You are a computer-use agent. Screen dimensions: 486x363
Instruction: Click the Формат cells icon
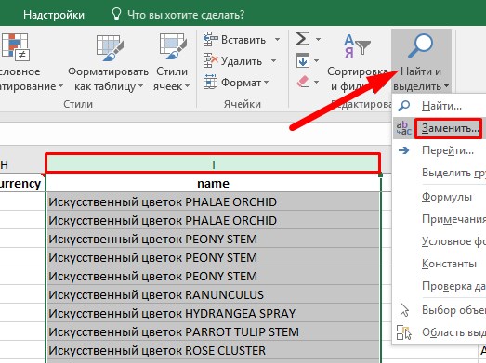point(210,82)
